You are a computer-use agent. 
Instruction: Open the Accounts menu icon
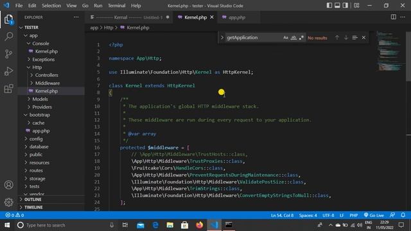8,185
